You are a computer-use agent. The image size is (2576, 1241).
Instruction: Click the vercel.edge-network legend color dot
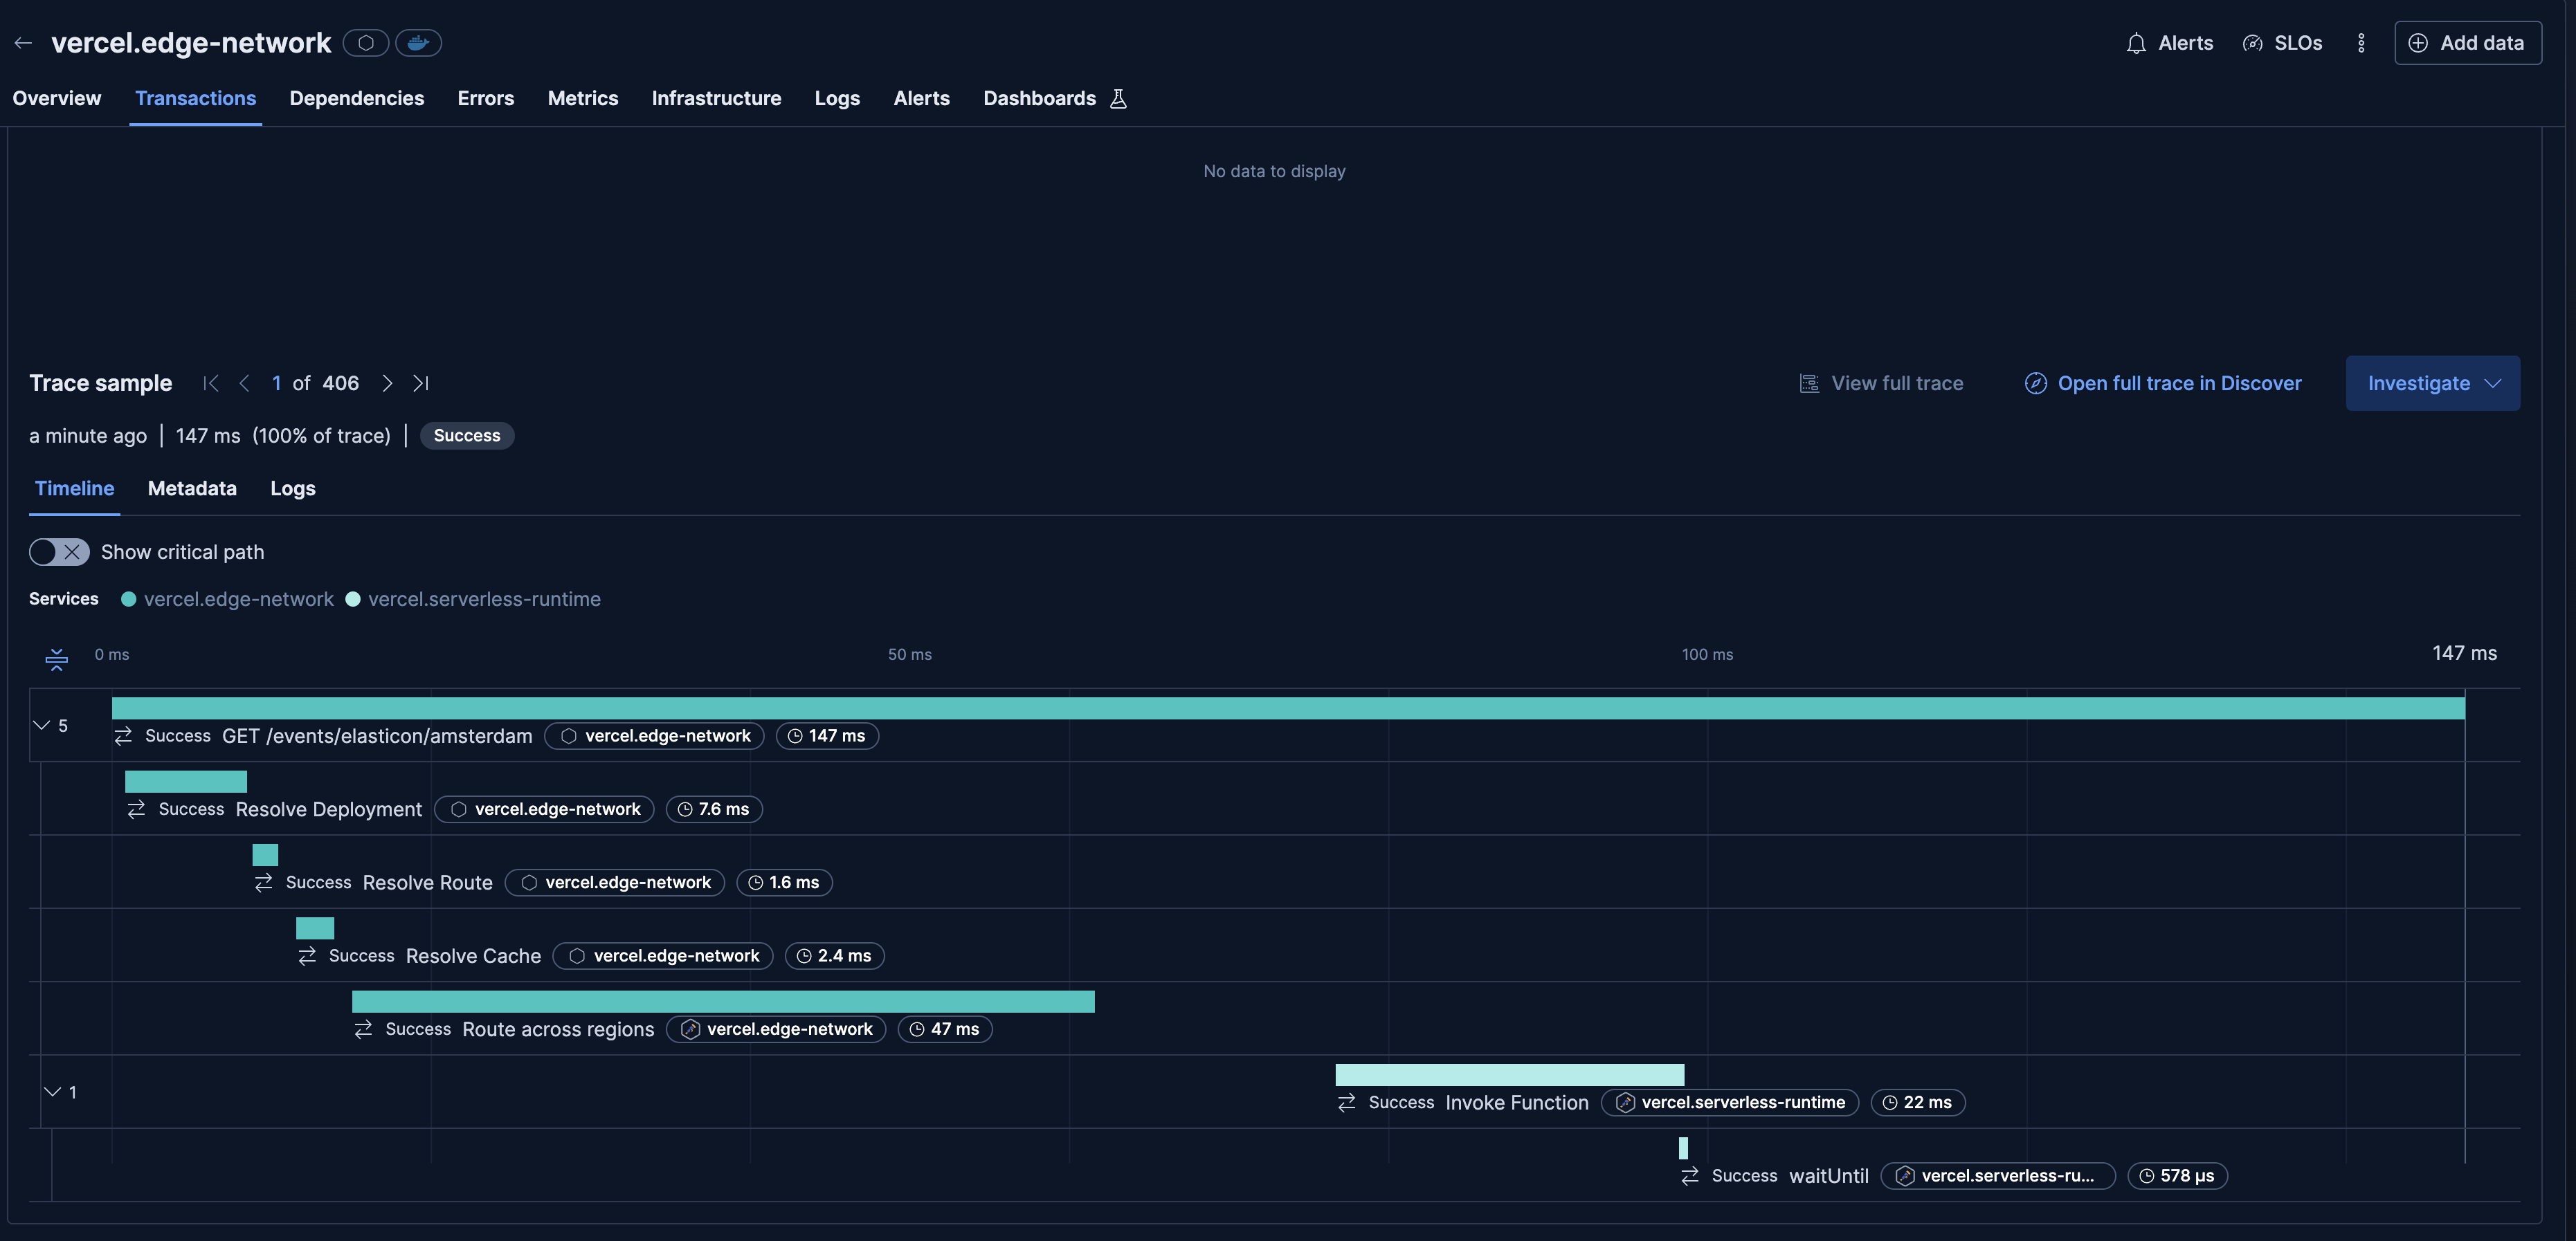point(129,600)
